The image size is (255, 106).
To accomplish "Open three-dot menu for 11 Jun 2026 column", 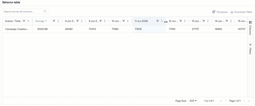I will (x=162, y=21).
